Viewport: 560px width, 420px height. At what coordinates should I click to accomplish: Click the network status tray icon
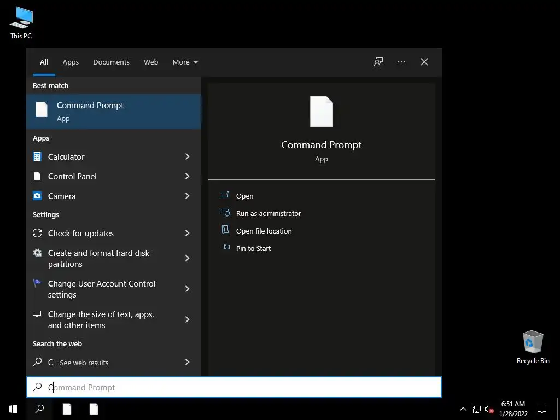(476, 409)
